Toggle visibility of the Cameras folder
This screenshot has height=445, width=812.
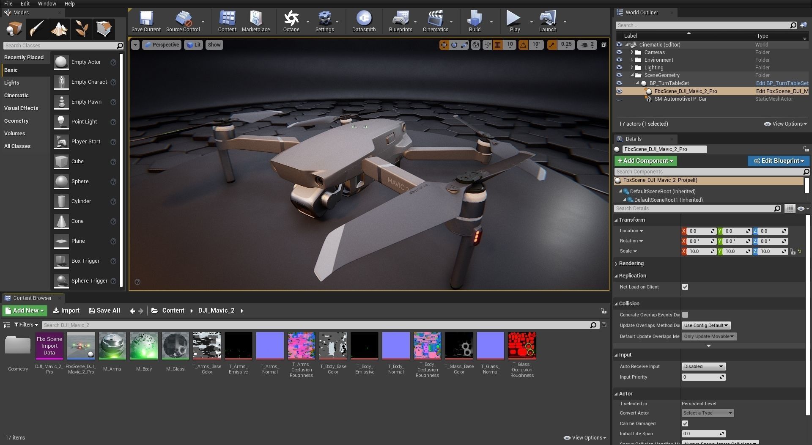pyautogui.click(x=619, y=52)
